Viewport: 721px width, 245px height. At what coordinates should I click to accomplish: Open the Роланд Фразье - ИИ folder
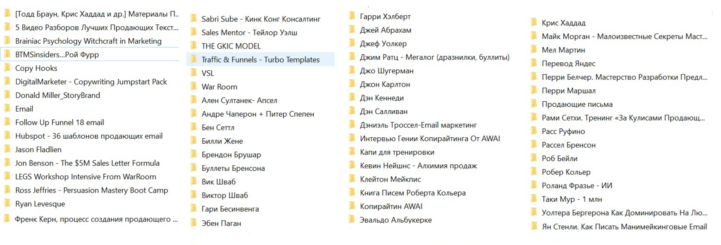coord(577,186)
